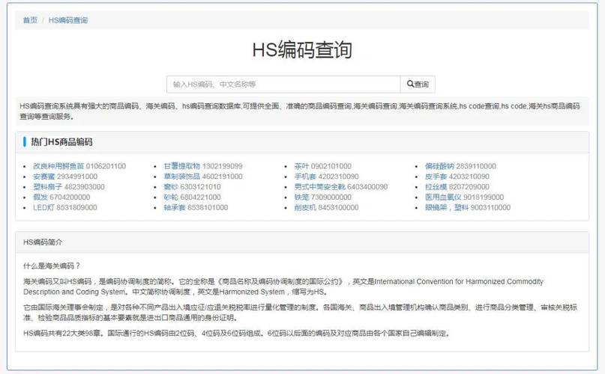Click the large HS编码查询 page title

pyautogui.click(x=302, y=50)
